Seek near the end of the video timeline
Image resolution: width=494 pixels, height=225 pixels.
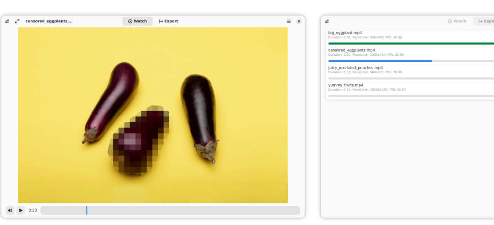[293, 210]
